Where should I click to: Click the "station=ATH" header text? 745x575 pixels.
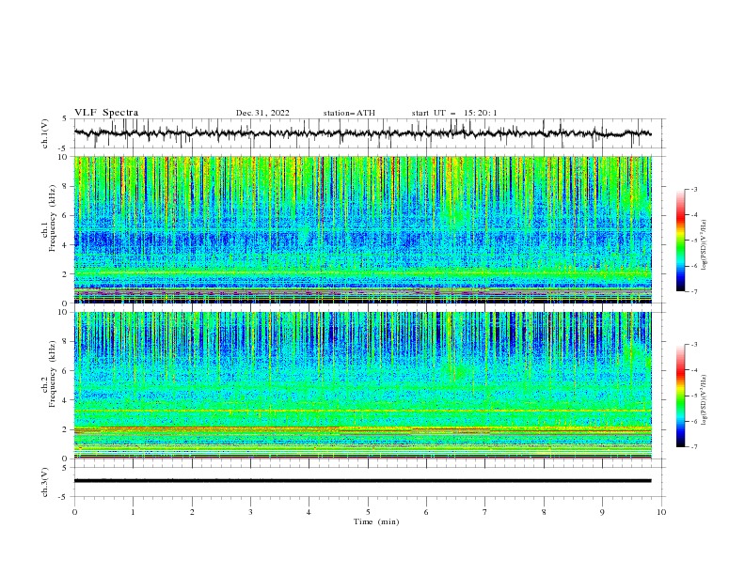[x=349, y=113]
